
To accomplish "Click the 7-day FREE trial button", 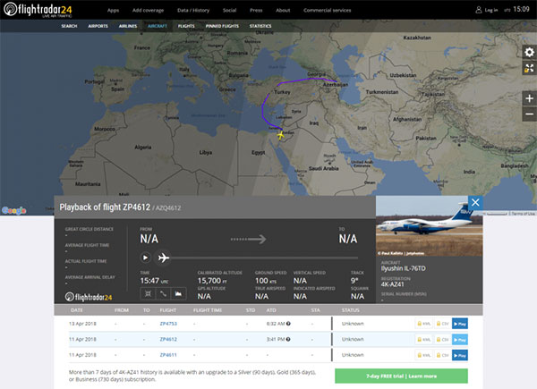I will [x=401, y=376].
